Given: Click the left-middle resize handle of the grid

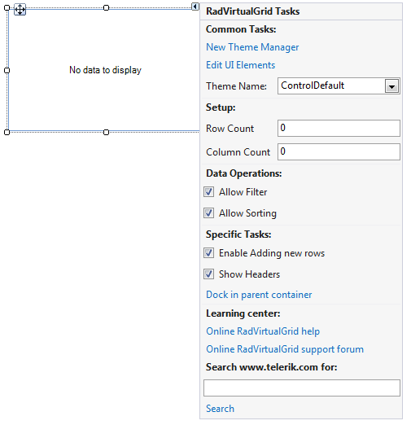Looking at the screenshot, I should (7, 70).
